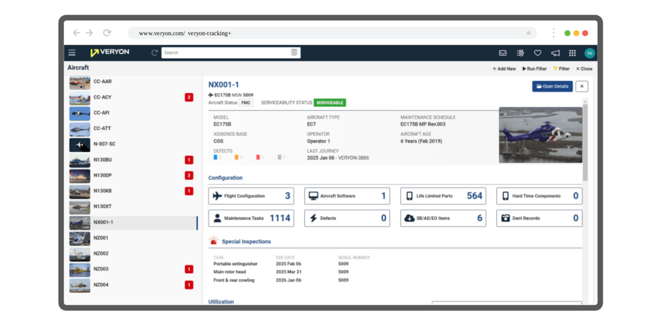
Task: Click the task list icon in the header
Action: [520, 53]
